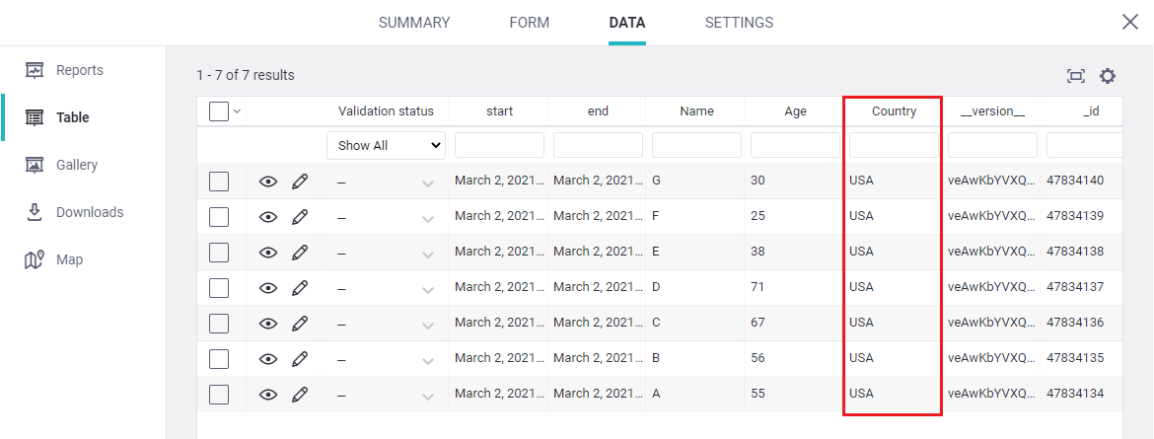
Task: Switch to the SUMMARY tab
Action: [414, 23]
